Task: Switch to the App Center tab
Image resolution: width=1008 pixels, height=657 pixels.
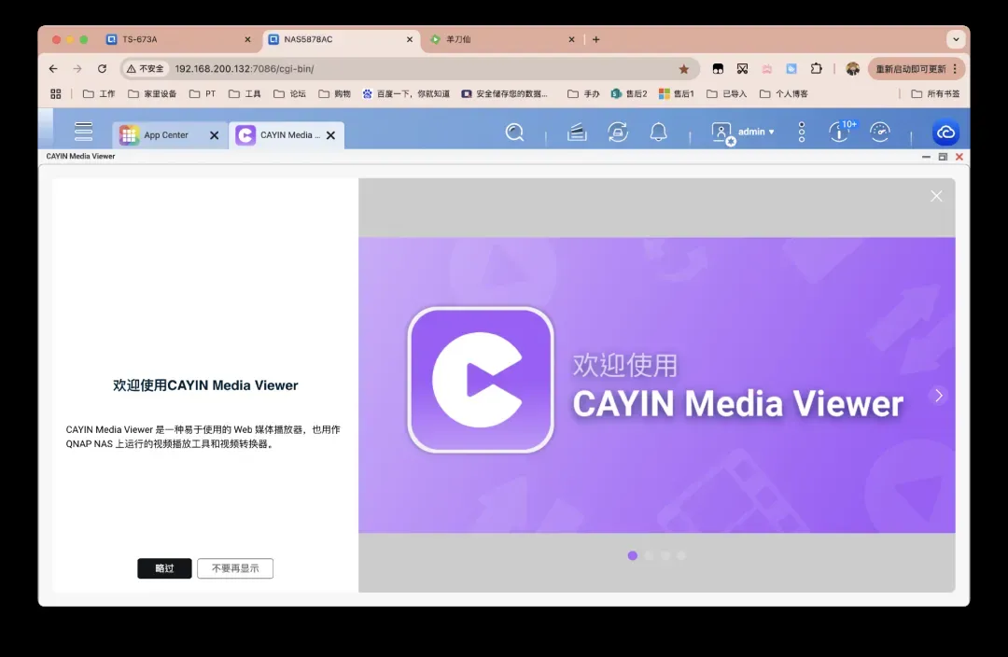Action: (166, 135)
